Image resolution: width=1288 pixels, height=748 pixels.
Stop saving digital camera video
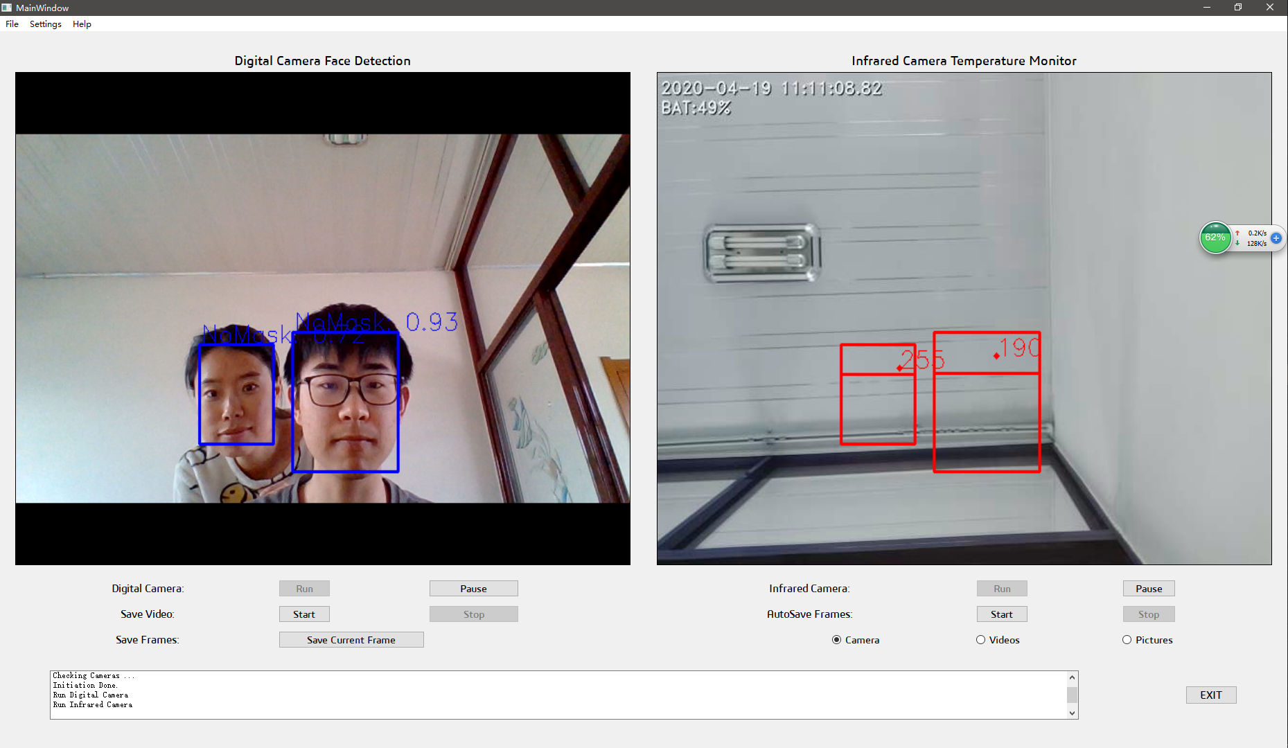(x=474, y=614)
